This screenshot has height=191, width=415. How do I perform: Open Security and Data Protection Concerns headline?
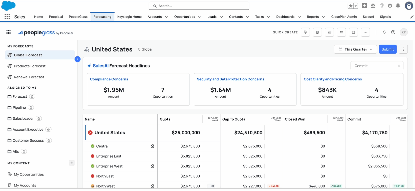coord(230,79)
